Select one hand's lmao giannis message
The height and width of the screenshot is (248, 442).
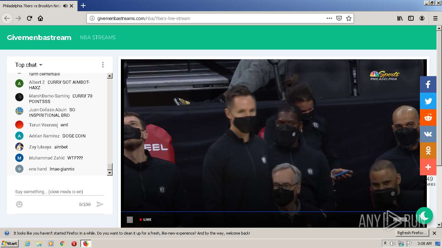[59, 169]
